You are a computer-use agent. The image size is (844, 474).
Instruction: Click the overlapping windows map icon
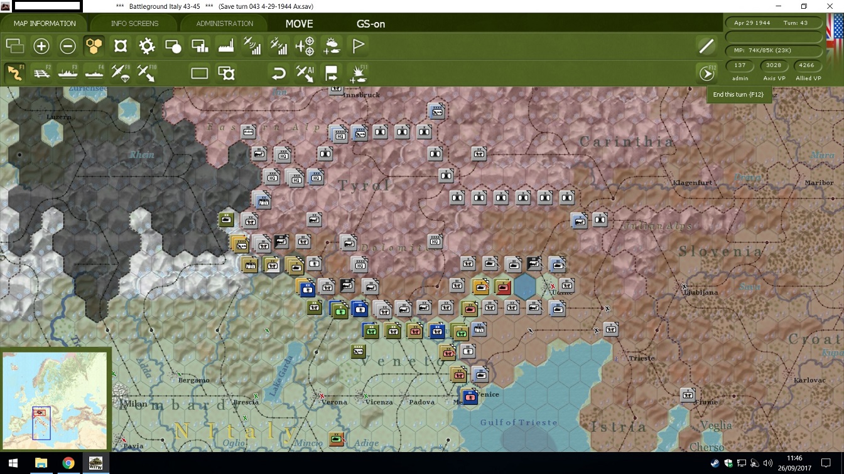click(x=14, y=46)
